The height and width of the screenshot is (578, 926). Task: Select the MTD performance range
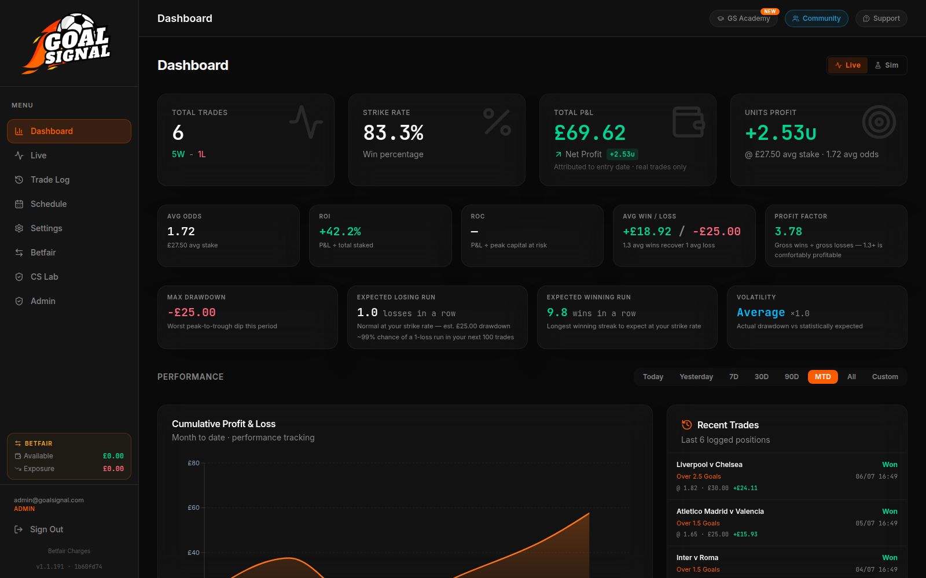[822, 377]
